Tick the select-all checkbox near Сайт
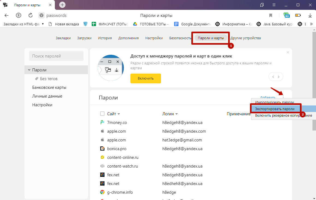 (102, 114)
